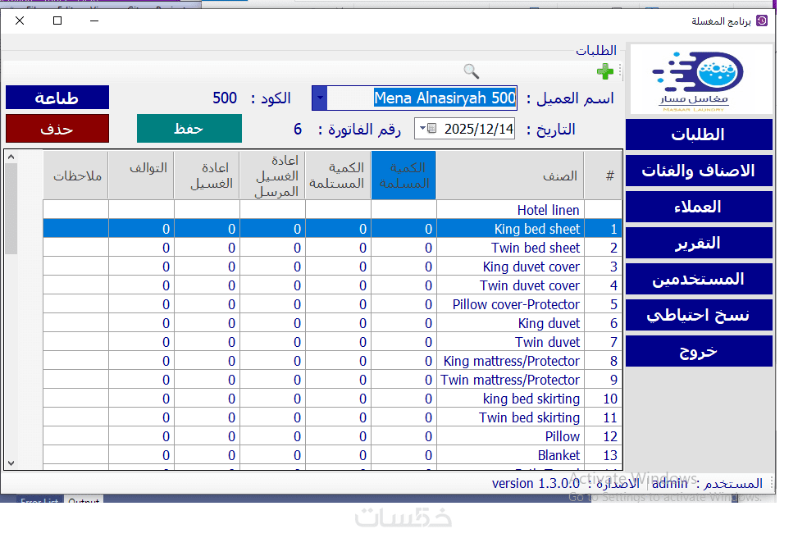Open the العملاء customers sidebar menu

699,207
